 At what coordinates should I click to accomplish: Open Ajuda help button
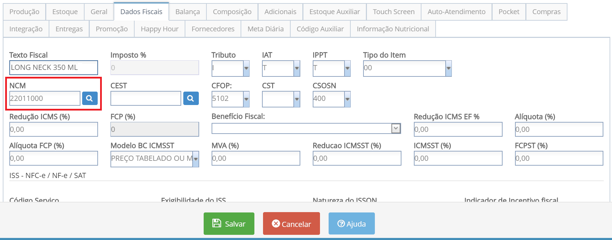pyautogui.click(x=351, y=223)
